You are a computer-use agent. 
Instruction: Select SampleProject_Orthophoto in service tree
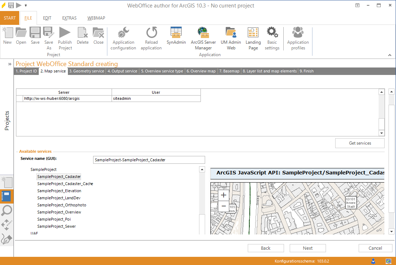click(61, 205)
